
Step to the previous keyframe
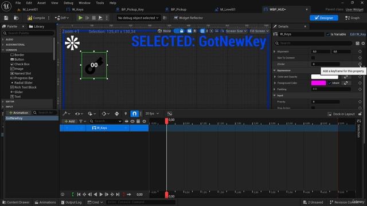click(84, 195)
